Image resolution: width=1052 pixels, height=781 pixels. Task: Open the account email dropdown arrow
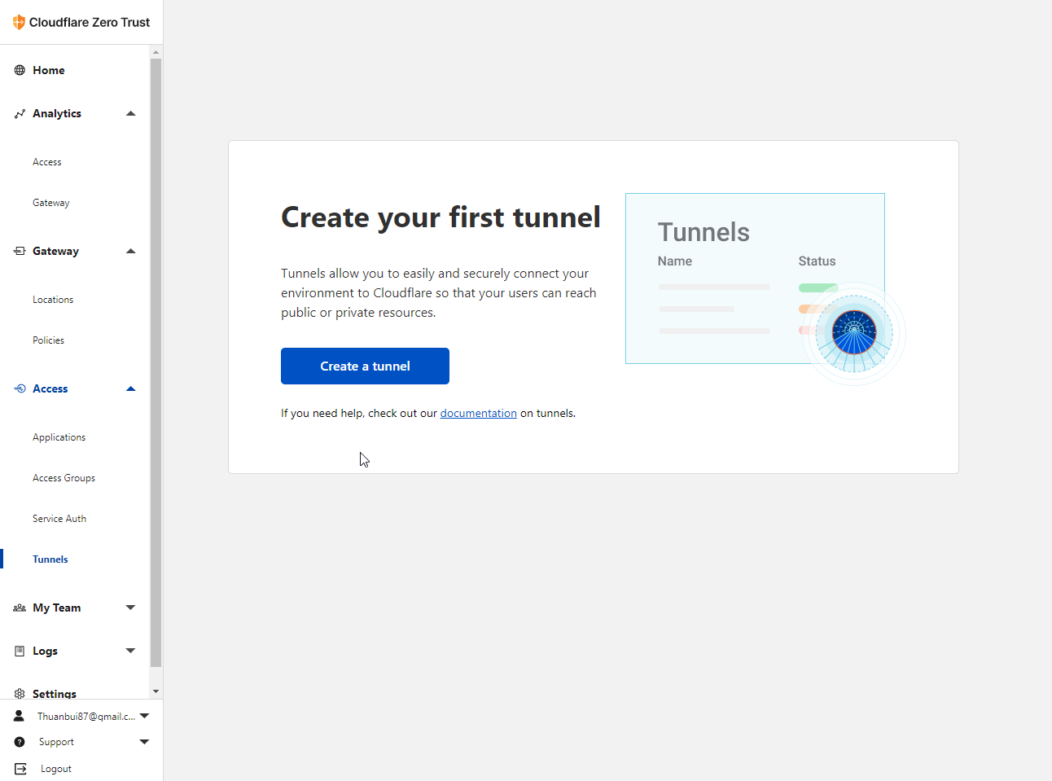pos(144,716)
